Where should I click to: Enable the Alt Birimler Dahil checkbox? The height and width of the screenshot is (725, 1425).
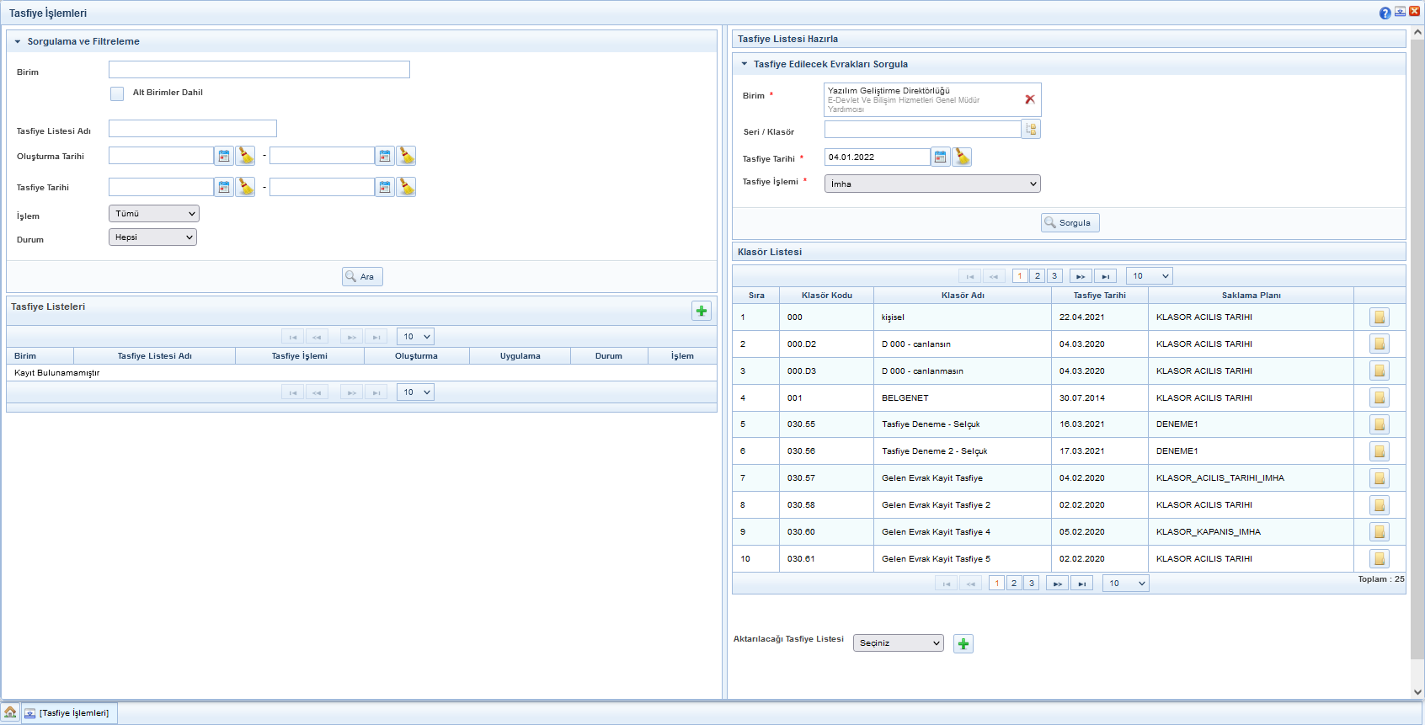(117, 93)
